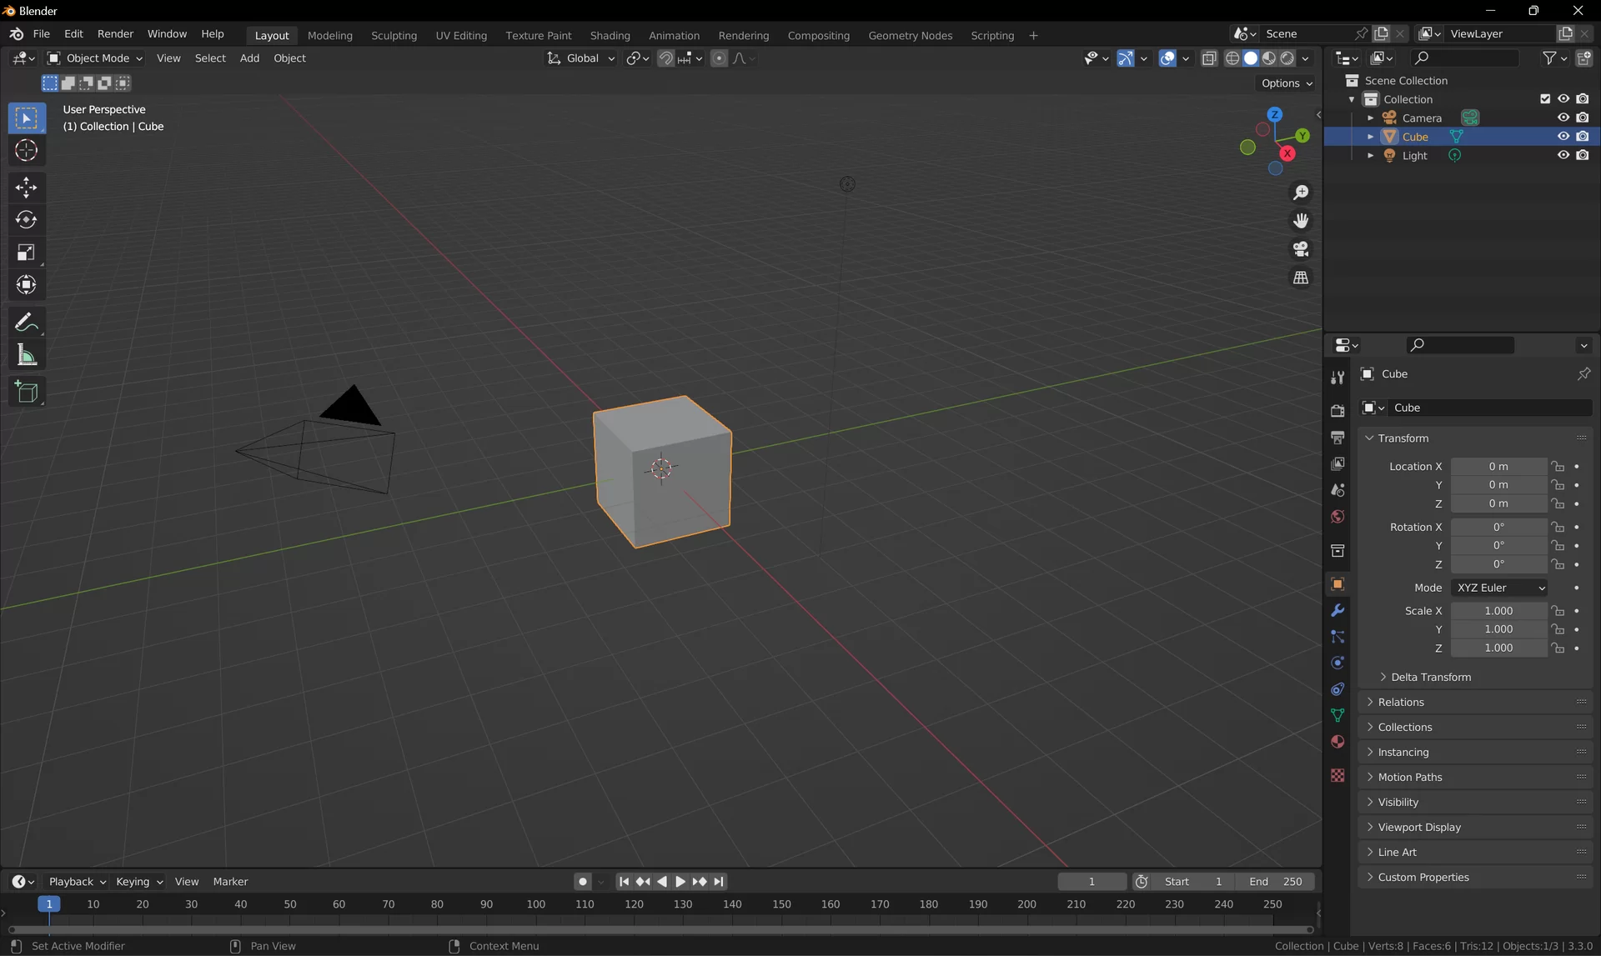
Task: Select the Cursor tool in the toolbar
Action: pyautogui.click(x=27, y=151)
